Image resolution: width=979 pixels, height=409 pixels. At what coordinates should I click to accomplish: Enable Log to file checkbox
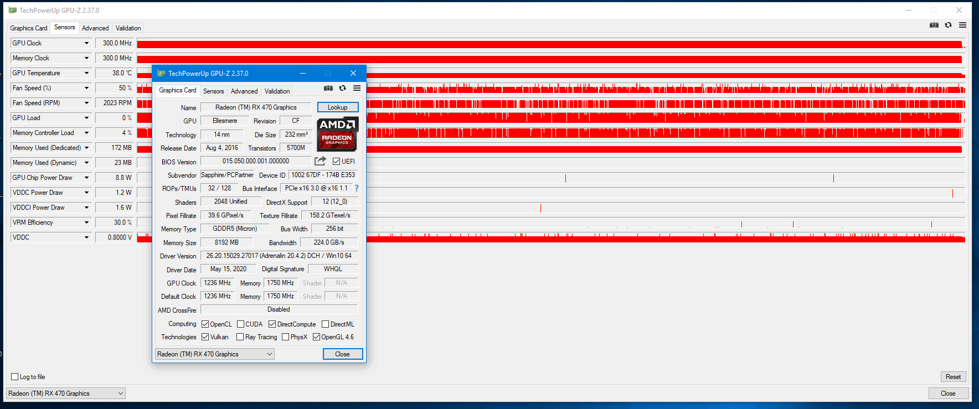(15, 377)
